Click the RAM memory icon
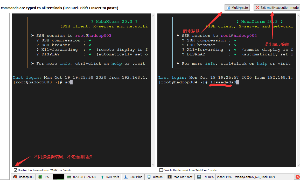The width and height of the screenshot is (300, 180). pos(69,177)
